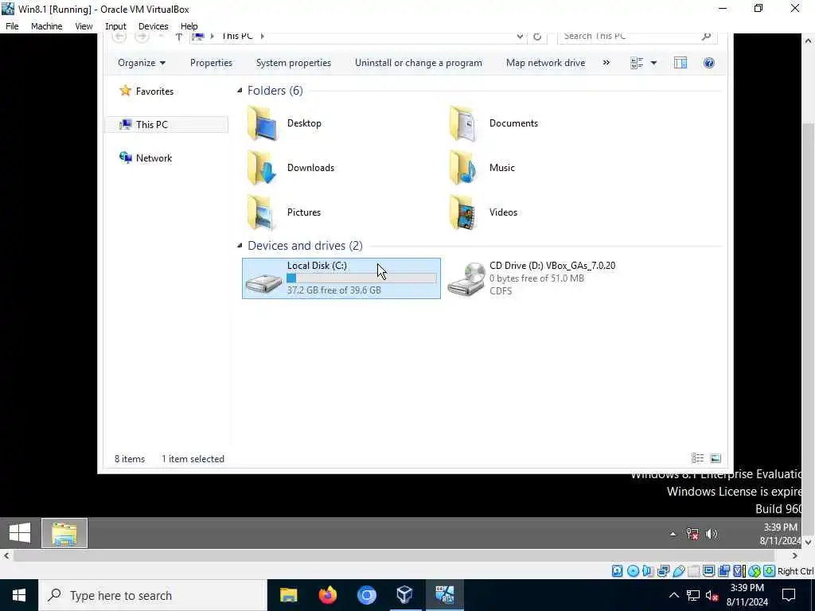Click the VirtualBox vertical scrollbar down arrow
Viewport: 815px width, 611px height.
809,543
